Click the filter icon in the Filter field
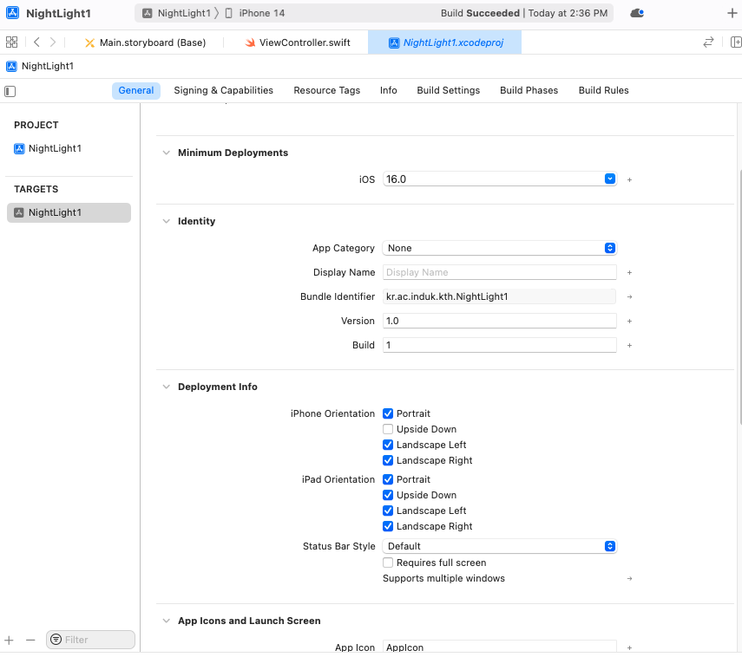This screenshot has width=742, height=657. (56, 640)
